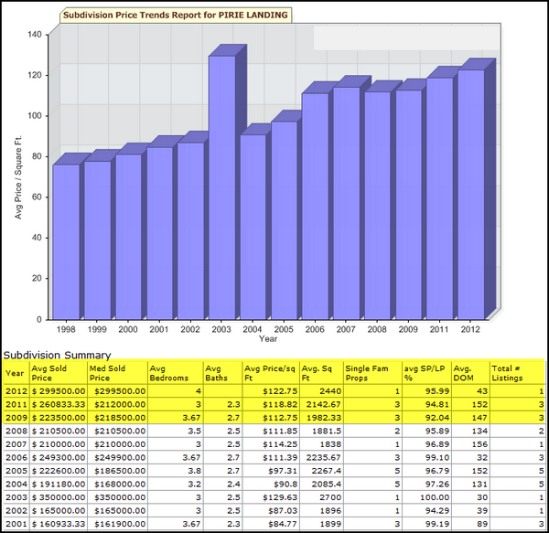
Task: Click the 2012 year cell in table
Action: (x=16, y=391)
